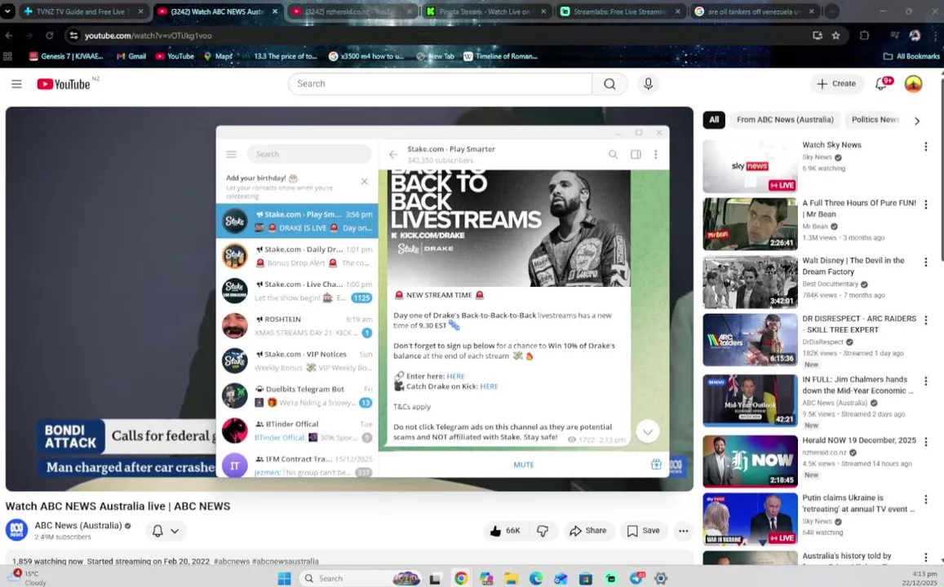Open Watch Sky News live thumbnail
944x587 pixels.
(x=750, y=166)
